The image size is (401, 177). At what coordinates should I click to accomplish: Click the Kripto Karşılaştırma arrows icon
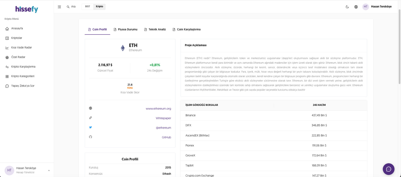click(7, 67)
